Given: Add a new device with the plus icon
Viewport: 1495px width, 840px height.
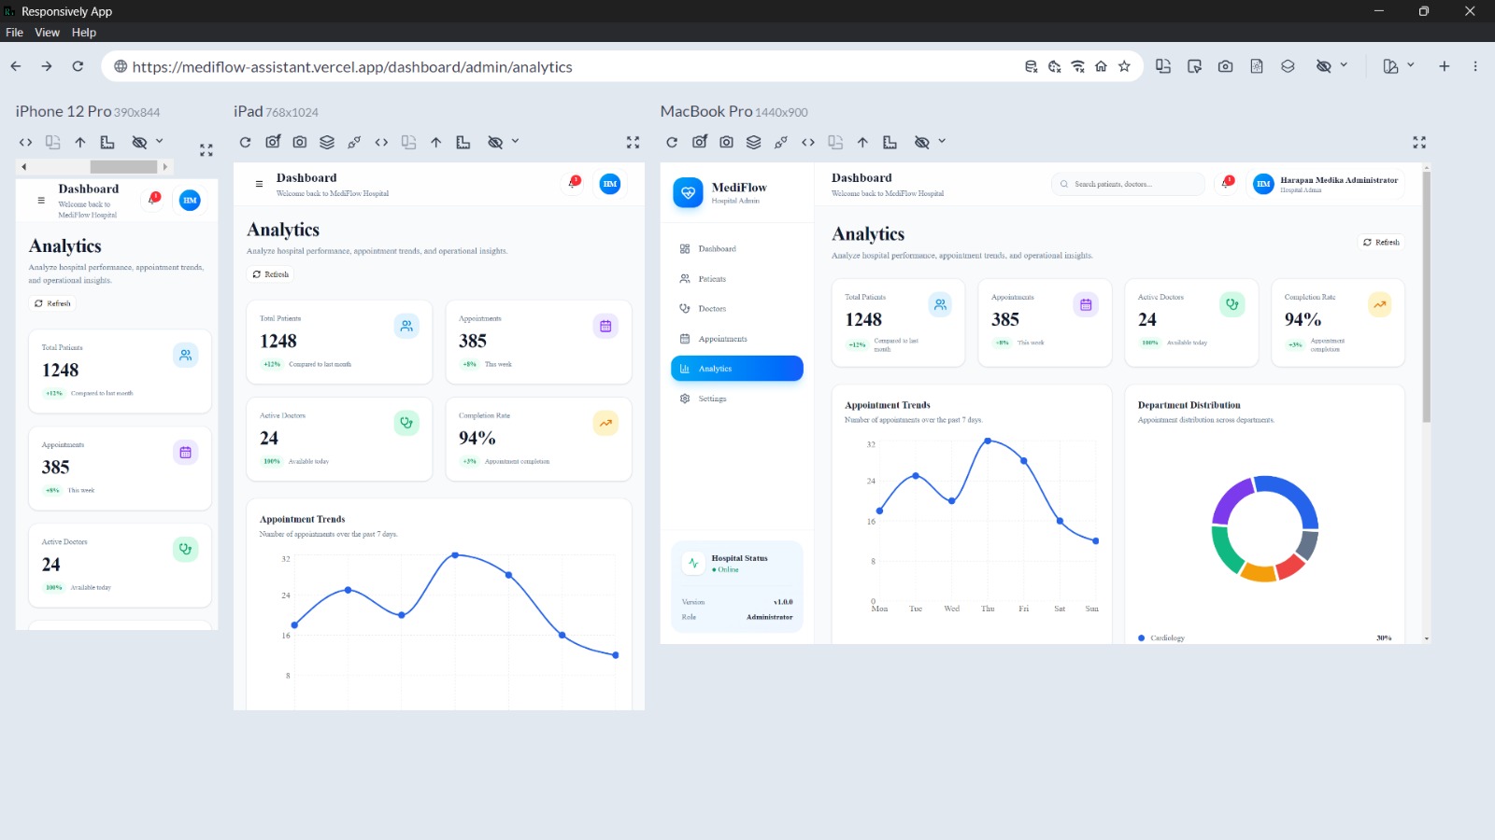Looking at the screenshot, I should coord(1445,66).
